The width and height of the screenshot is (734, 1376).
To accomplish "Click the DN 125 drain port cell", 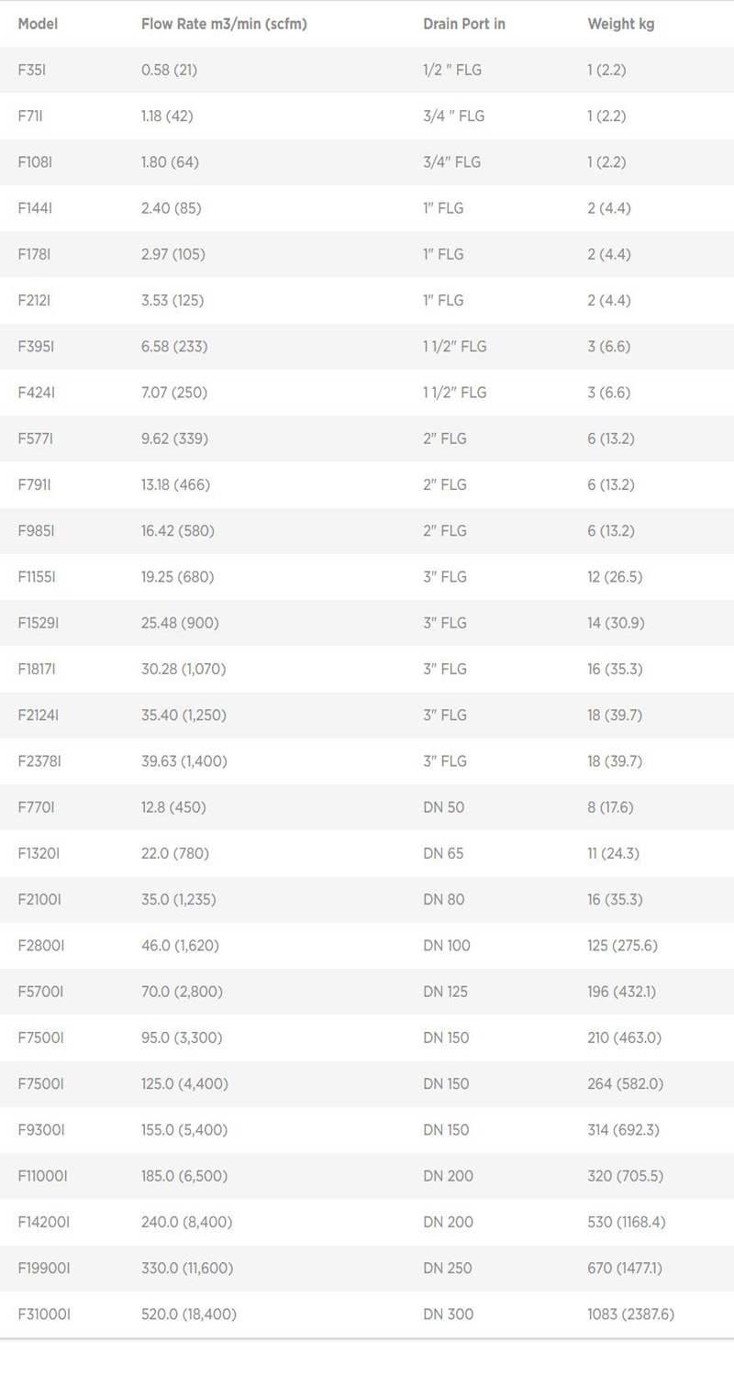I will click(446, 992).
